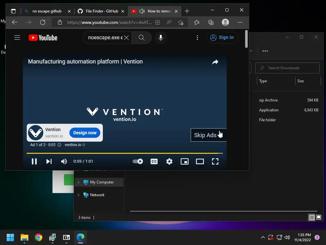The height and width of the screenshot is (245, 326).
Task: Launch Chrome from the taskbar
Action: tap(39, 237)
